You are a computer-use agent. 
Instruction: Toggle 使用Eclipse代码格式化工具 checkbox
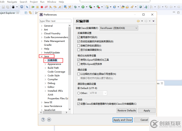tap(79, 60)
